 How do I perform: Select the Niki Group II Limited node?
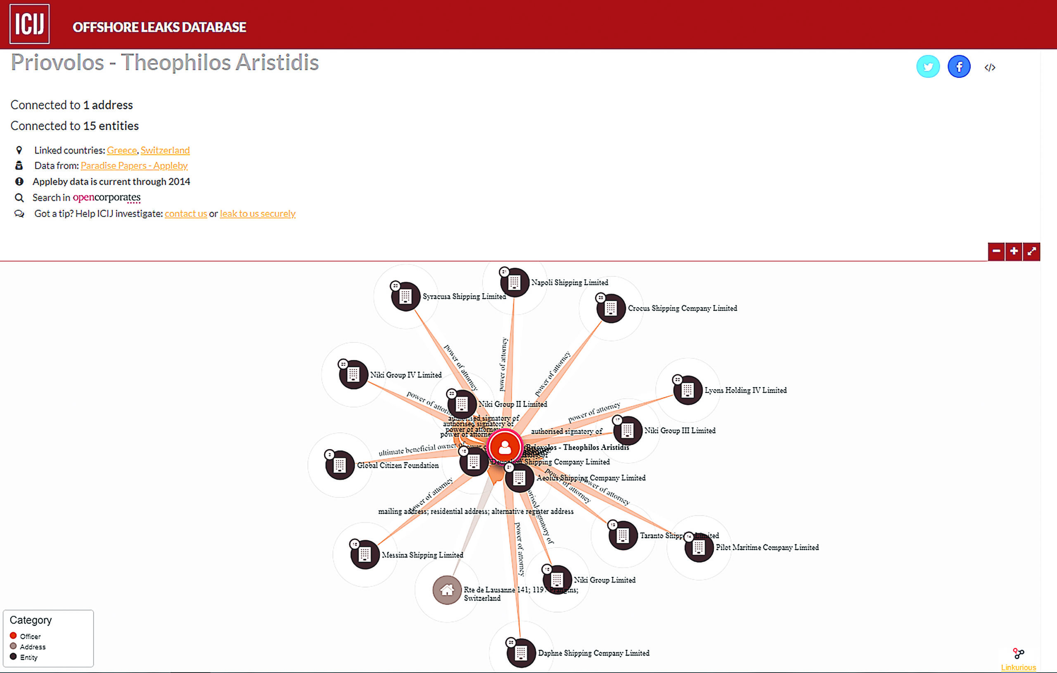[x=461, y=404]
